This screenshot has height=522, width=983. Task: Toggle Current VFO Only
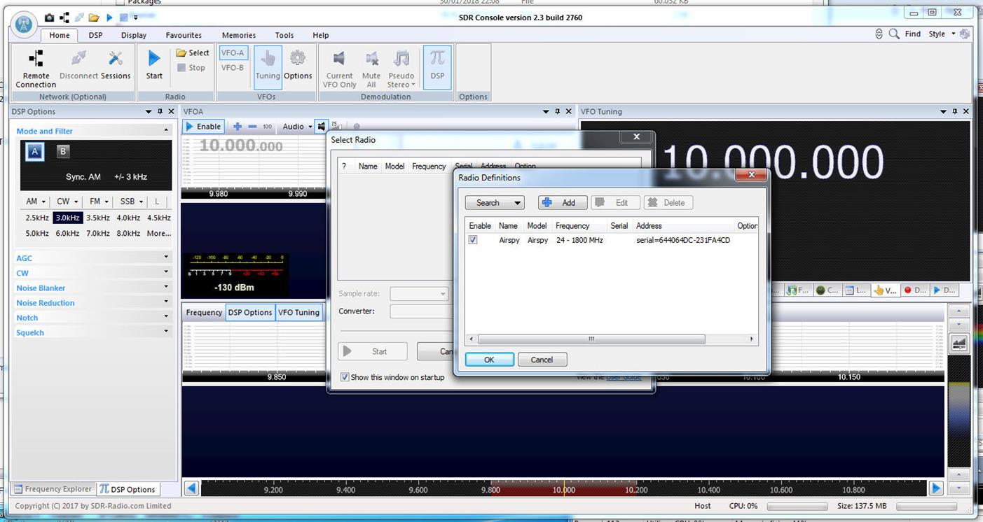(x=339, y=69)
